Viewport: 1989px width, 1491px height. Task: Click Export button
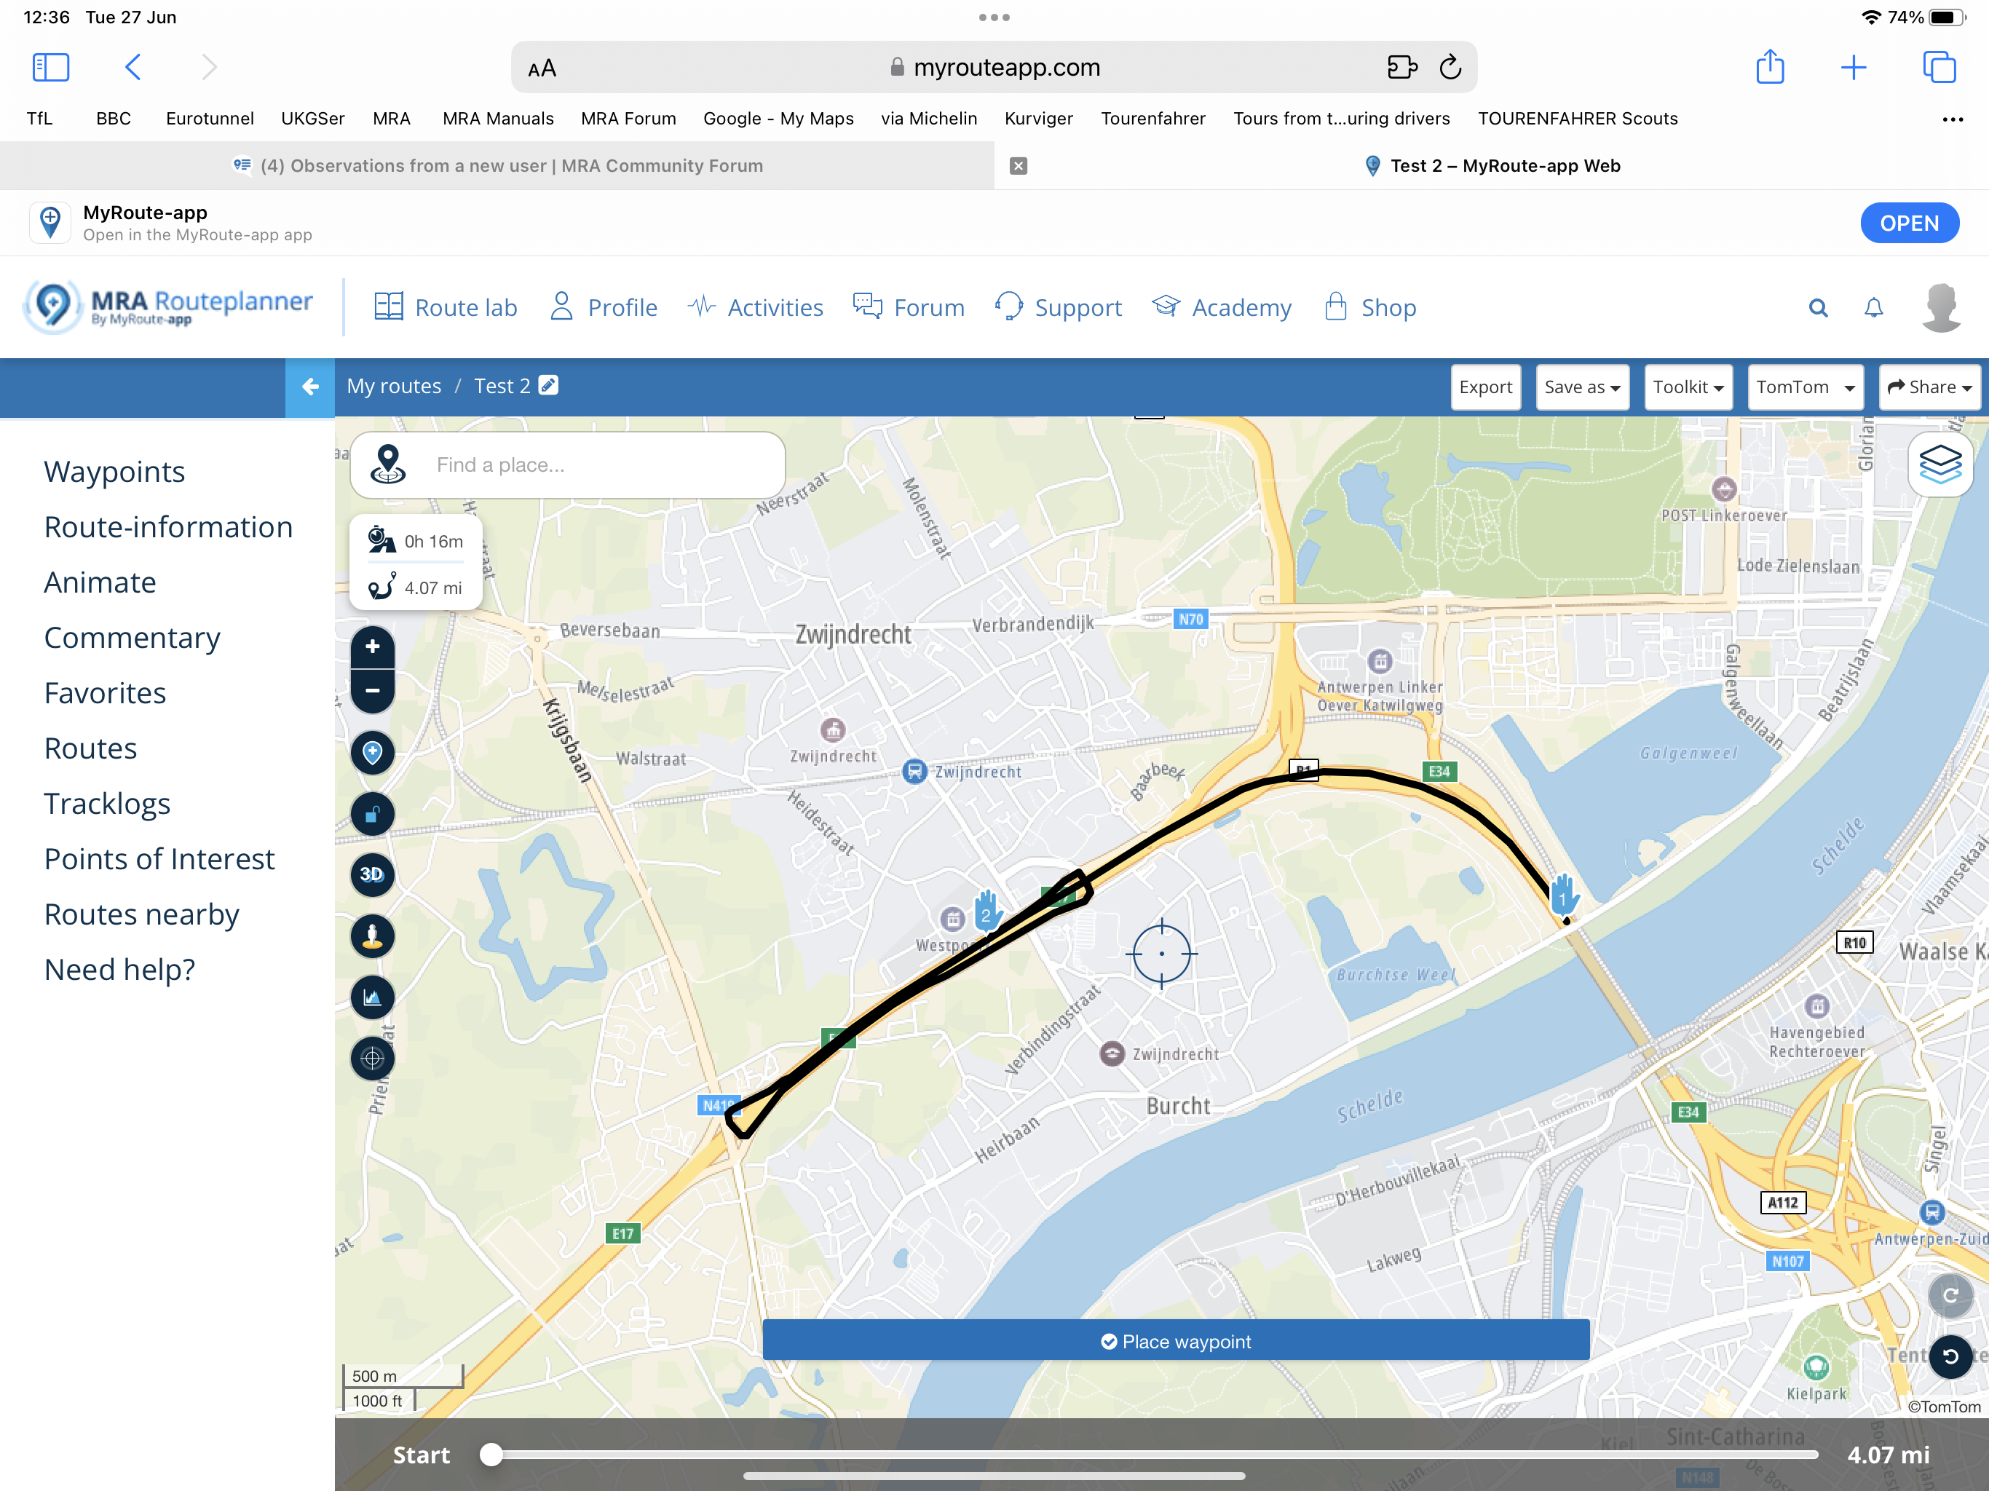click(1485, 387)
